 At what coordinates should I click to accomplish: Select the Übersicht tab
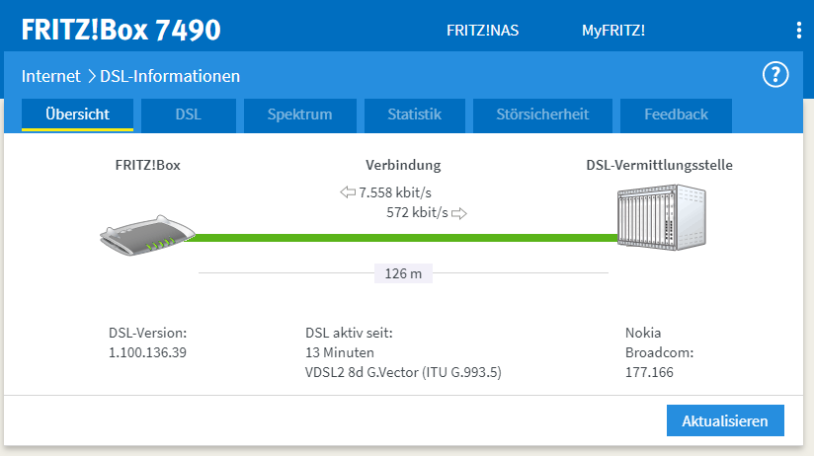(x=77, y=114)
